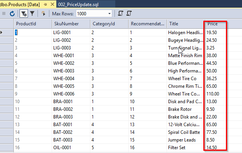Click the cell WHE-0004
242x153 pixels.
tap(71, 79)
